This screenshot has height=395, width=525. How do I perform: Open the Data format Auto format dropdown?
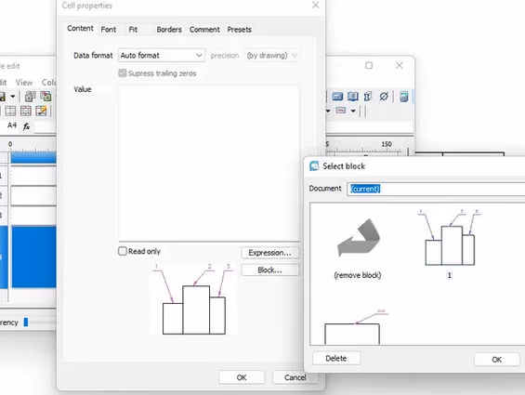pos(162,55)
